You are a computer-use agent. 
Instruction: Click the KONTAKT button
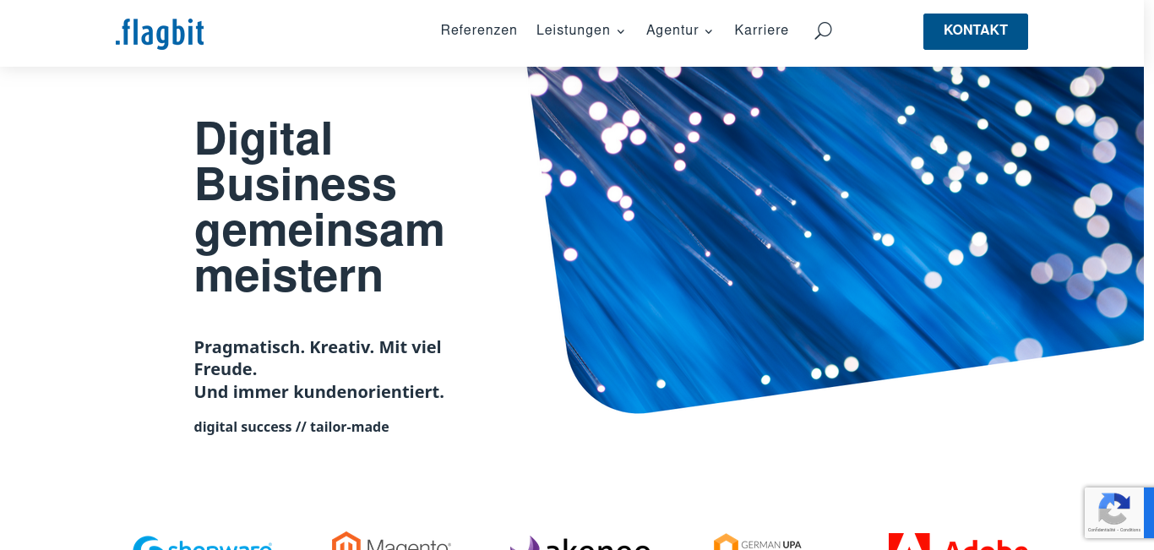[976, 31]
